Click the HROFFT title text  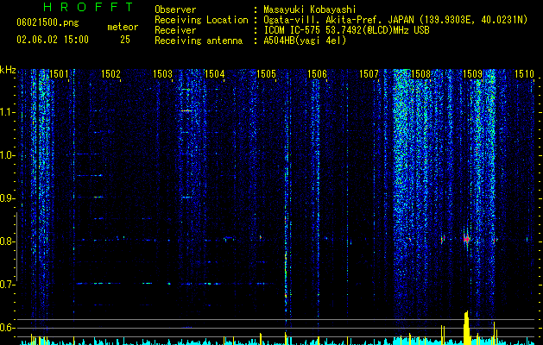(x=89, y=7)
